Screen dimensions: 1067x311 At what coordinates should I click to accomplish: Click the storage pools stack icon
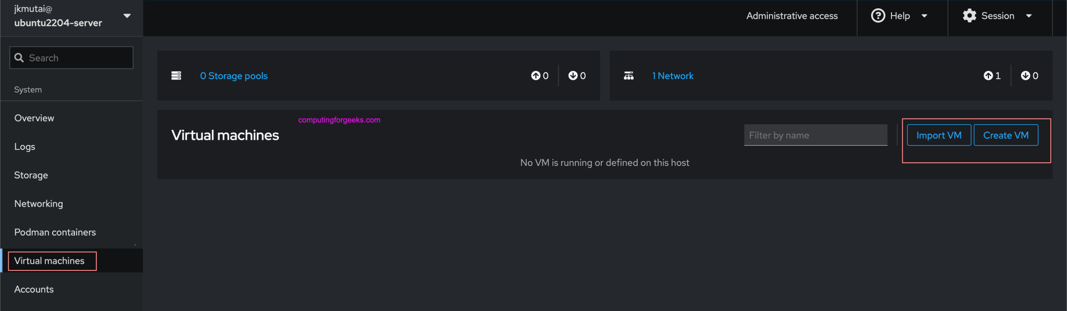[x=176, y=76]
